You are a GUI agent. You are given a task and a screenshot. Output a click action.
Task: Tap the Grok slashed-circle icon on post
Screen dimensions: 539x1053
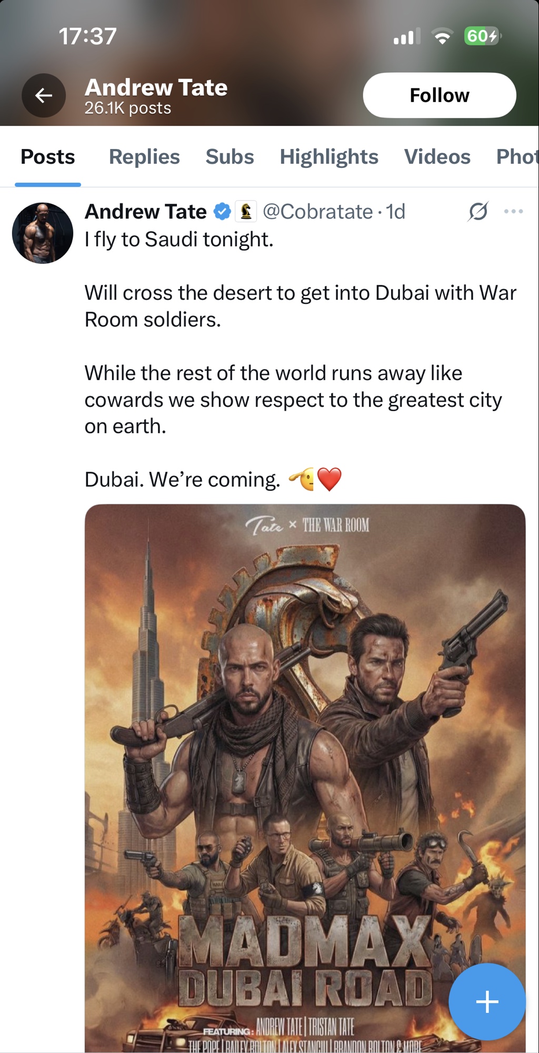(x=478, y=212)
